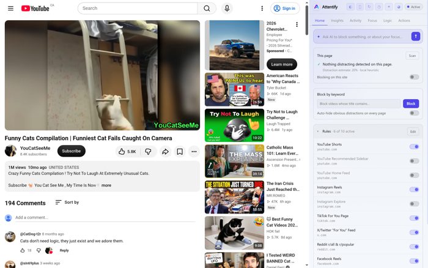Viewport: 428px width, 268px height.
Task: Open the Focus tab
Action: (x=372, y=20)
